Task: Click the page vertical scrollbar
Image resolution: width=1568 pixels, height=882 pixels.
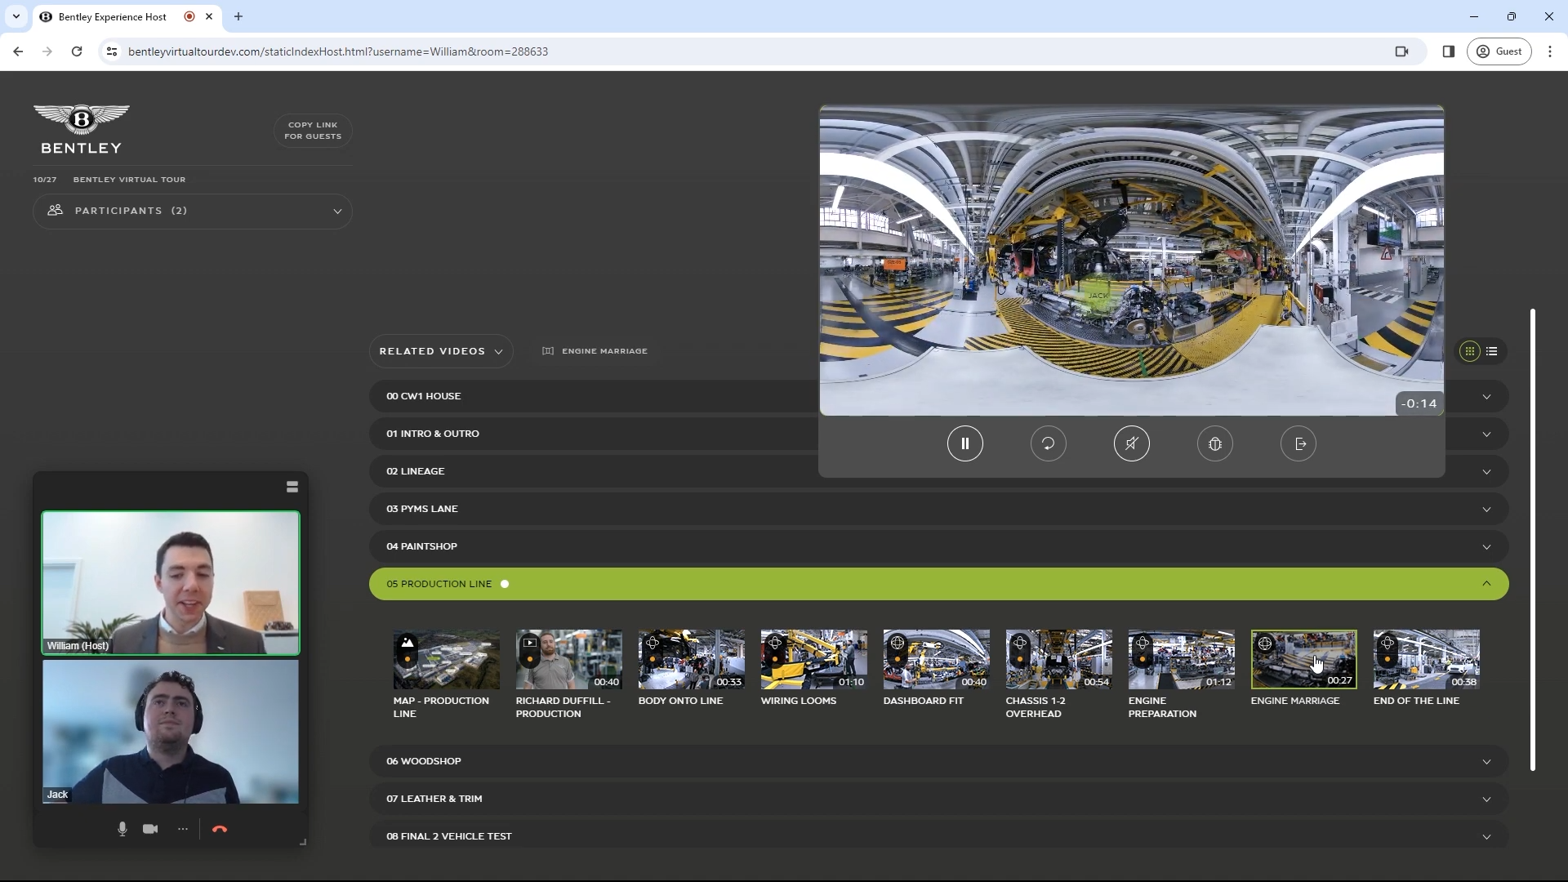Action: pos(1532,539)
